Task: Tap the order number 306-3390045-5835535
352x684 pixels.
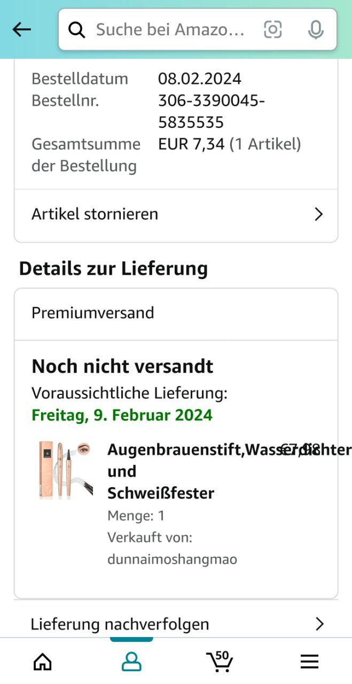Action: pyautogui.click(x=211, y=111)
